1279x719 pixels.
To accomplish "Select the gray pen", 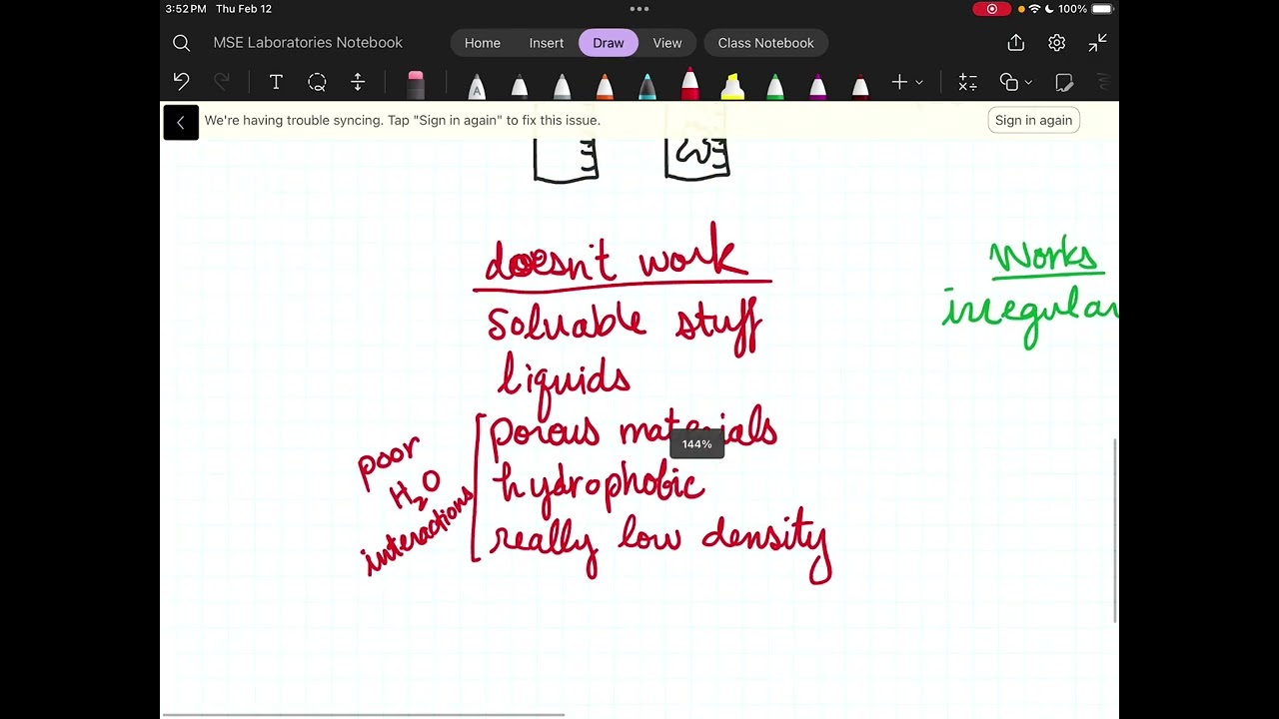I will (x=562, y=85).
